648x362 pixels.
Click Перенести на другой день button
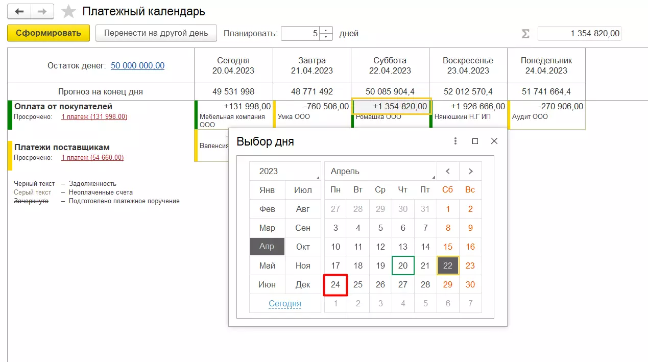(x=156, y=33)
